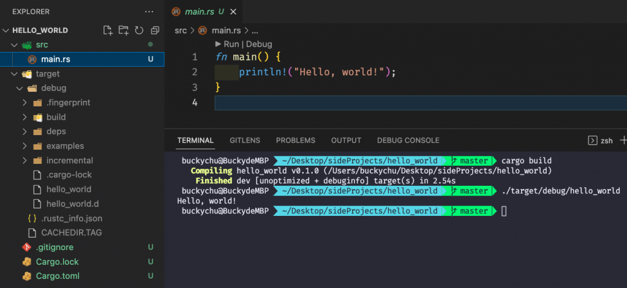Collapse all folders in Explorer
Viewport: 627px width, 288px height.
[155, 31]
